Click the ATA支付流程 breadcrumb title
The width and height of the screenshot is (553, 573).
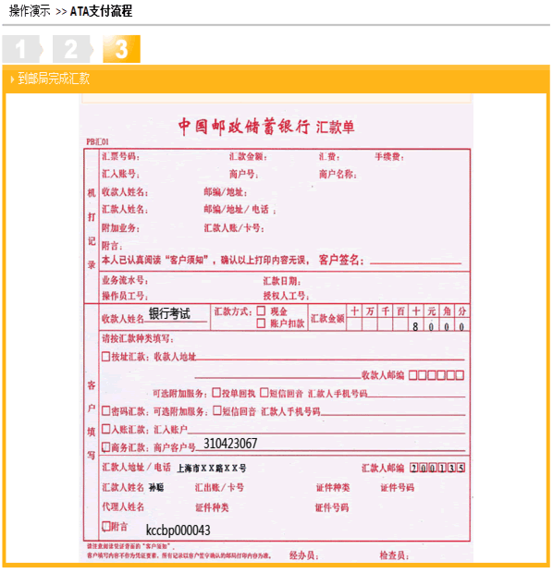pyautogui.click(x=101, y=11)
